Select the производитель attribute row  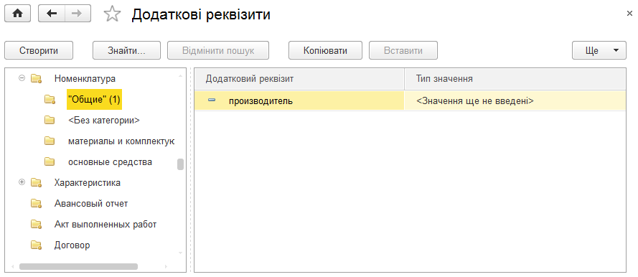pos(411,100)
